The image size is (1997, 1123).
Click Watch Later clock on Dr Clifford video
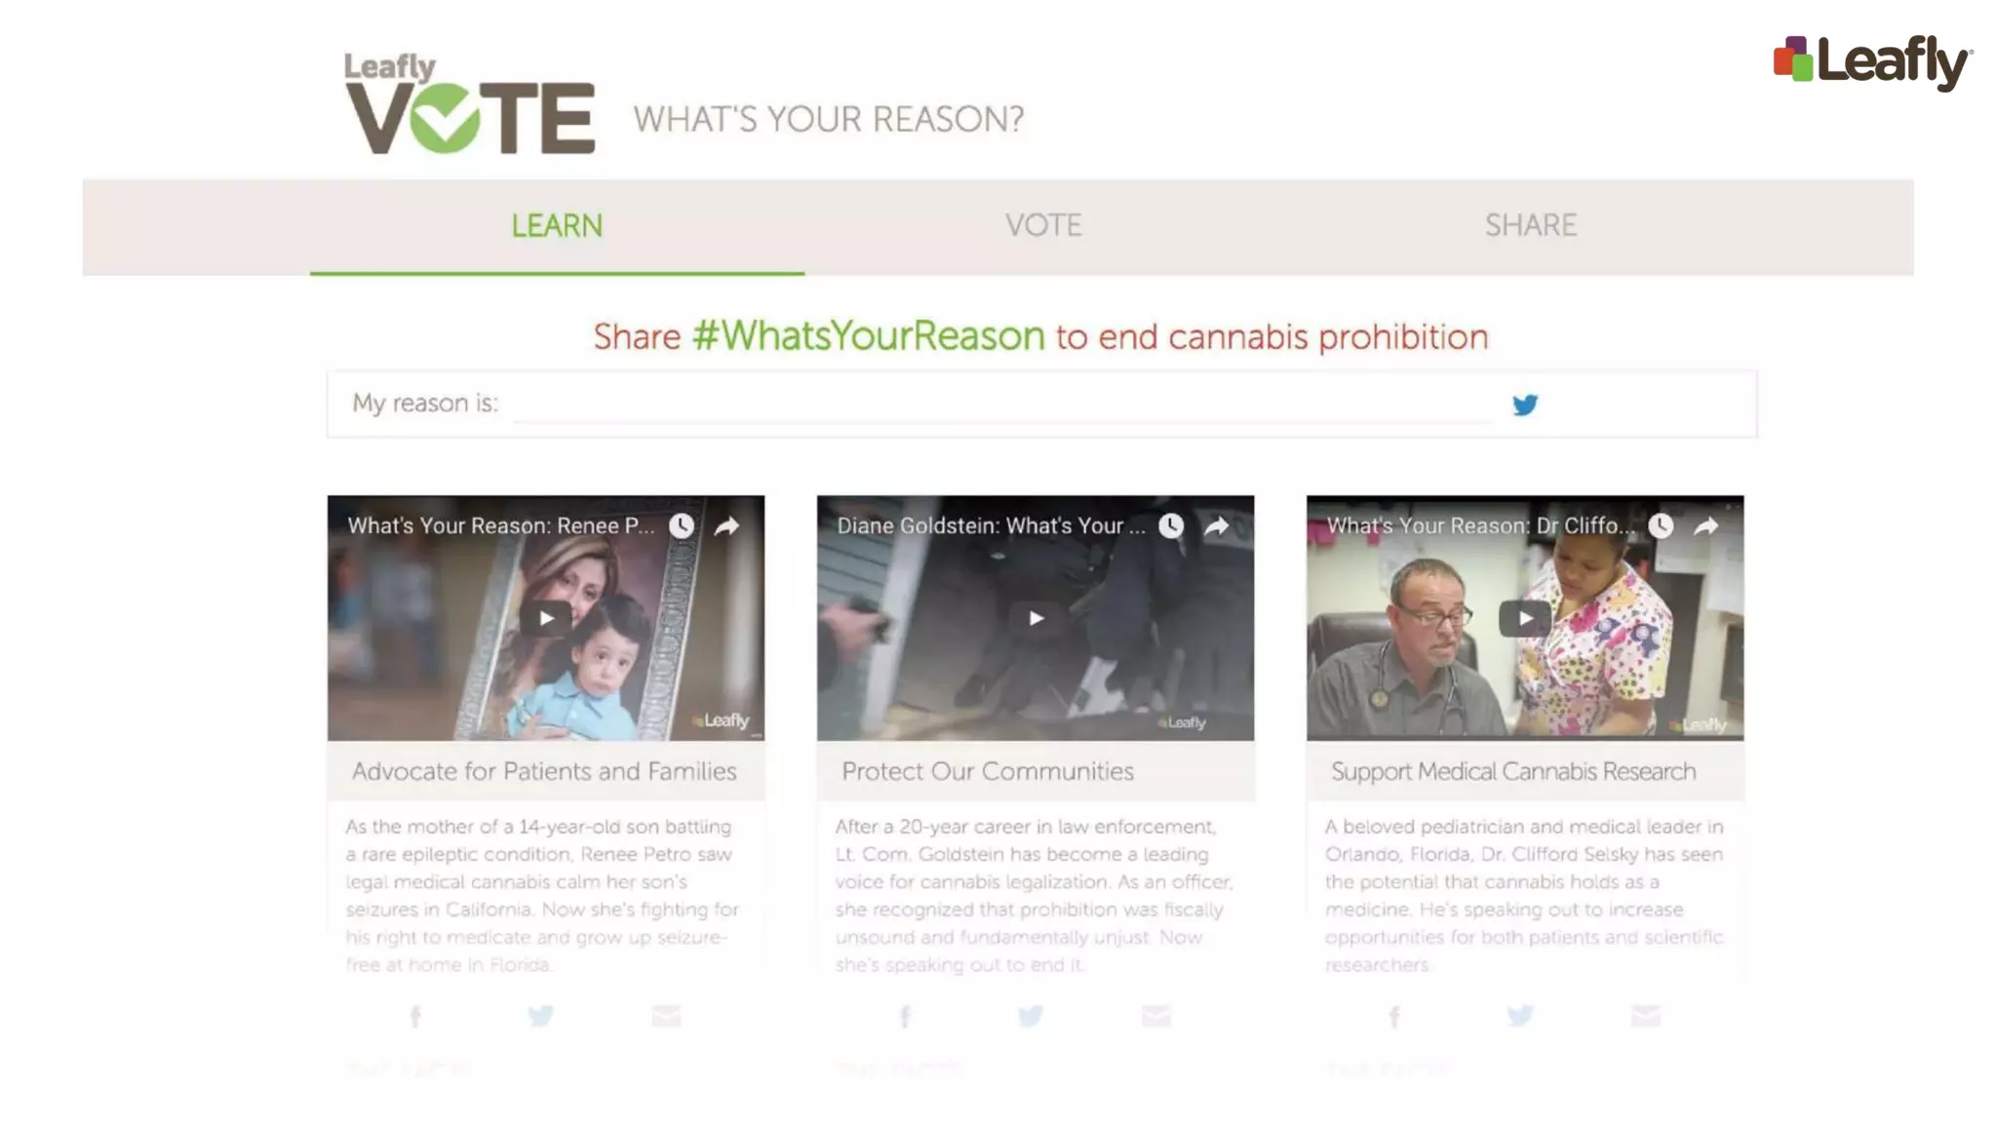(1661, 526)
